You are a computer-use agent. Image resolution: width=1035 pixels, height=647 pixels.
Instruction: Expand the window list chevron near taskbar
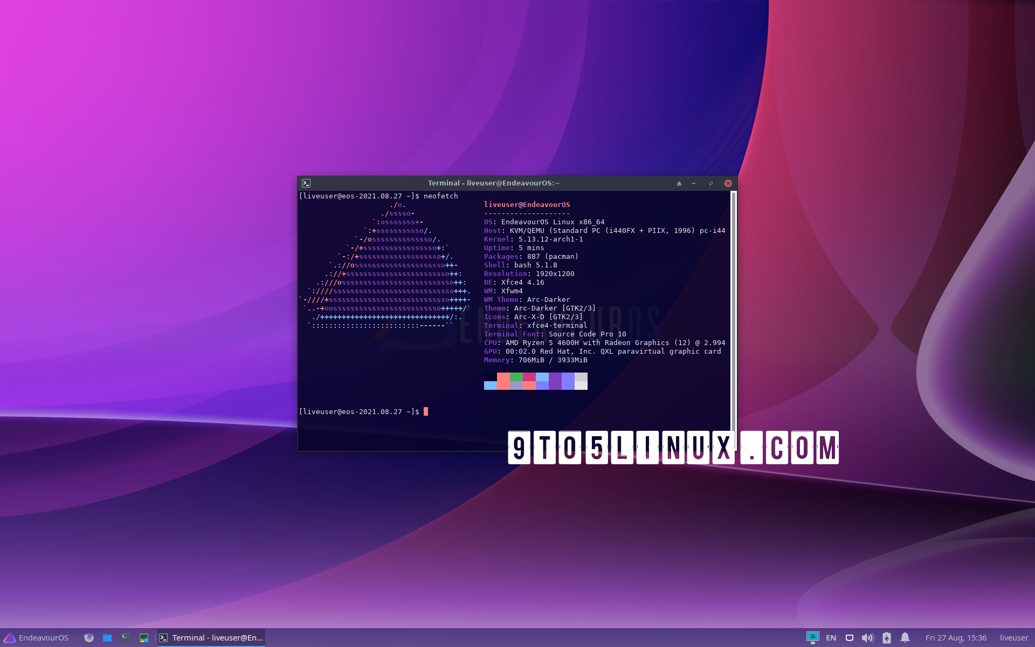155,638
